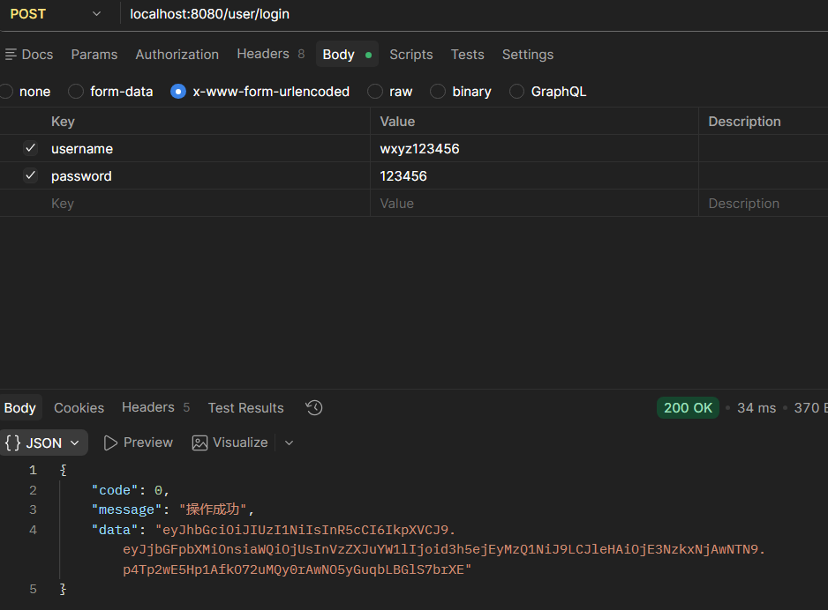The height and width of the screenshot is (610, 828).
Task: Open the Test Results tab
Action: point(245,408)
